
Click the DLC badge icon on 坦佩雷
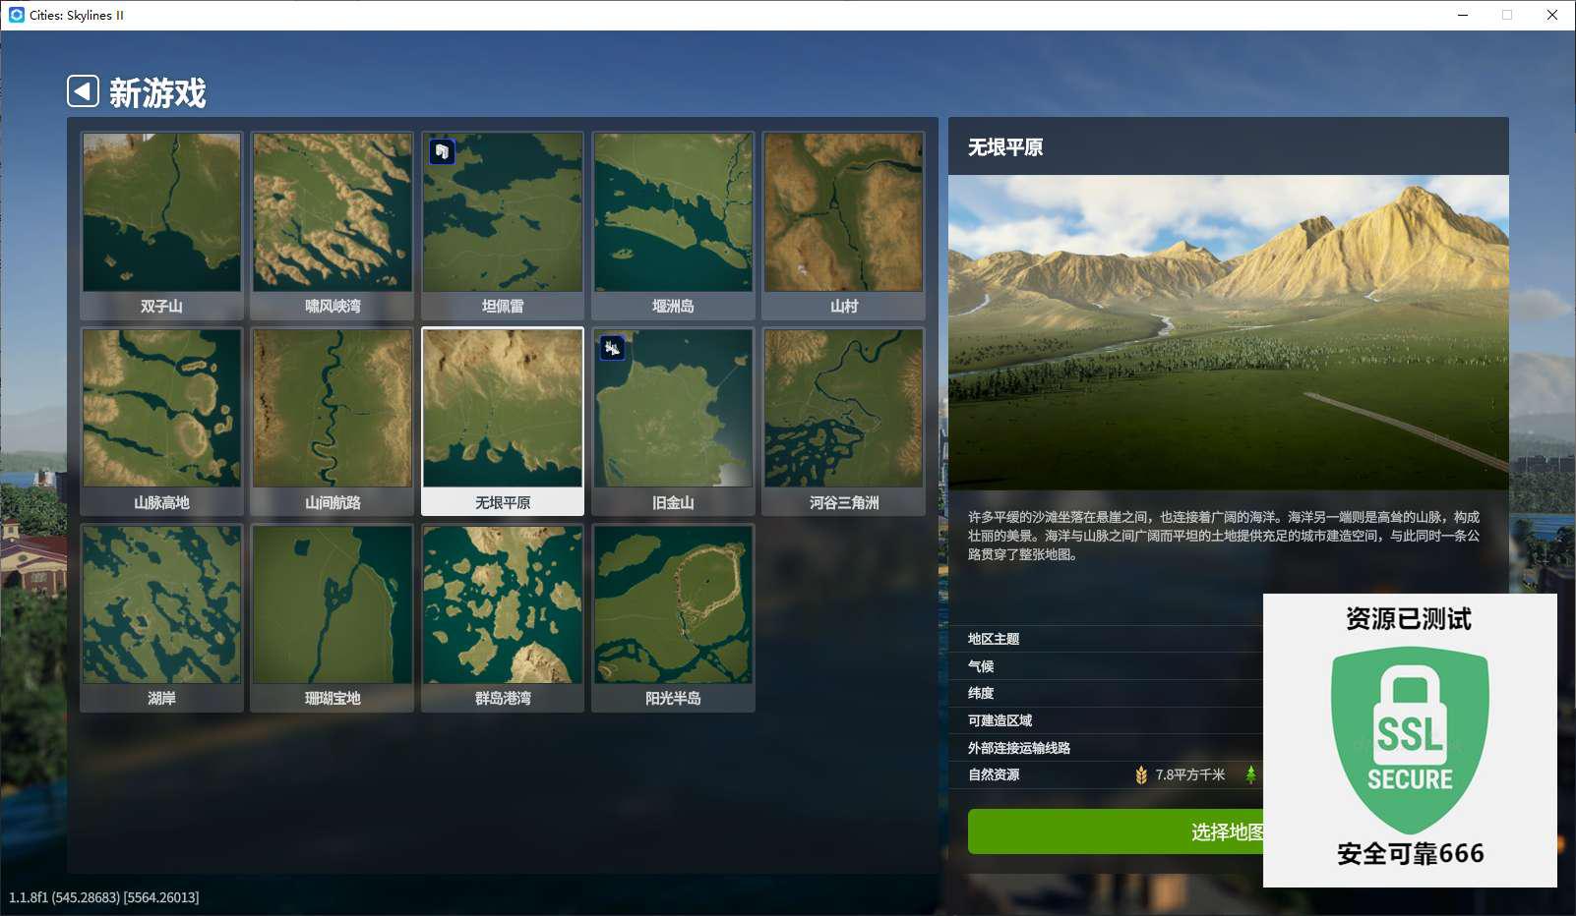point(442,151)
